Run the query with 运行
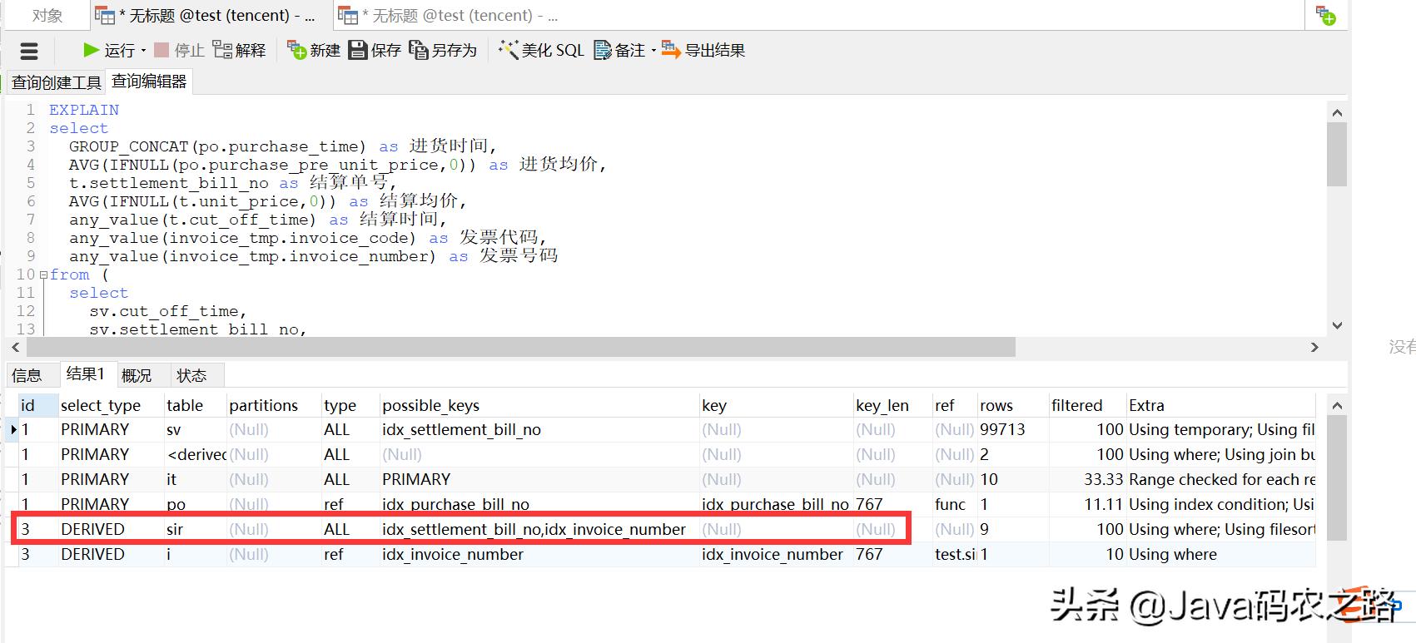 tap(109, 51)
